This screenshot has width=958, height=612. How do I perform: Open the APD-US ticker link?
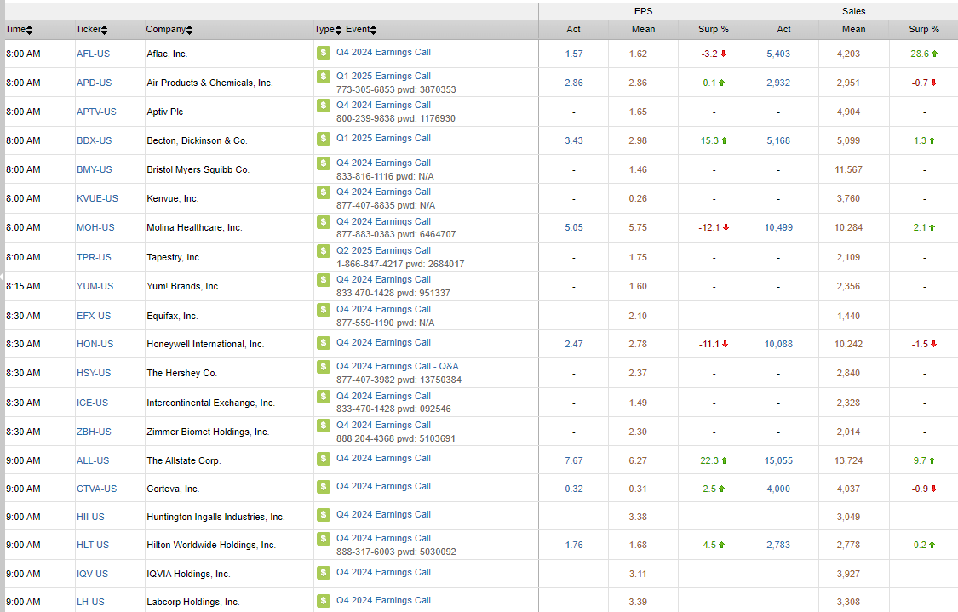click(x=94, y=83)
